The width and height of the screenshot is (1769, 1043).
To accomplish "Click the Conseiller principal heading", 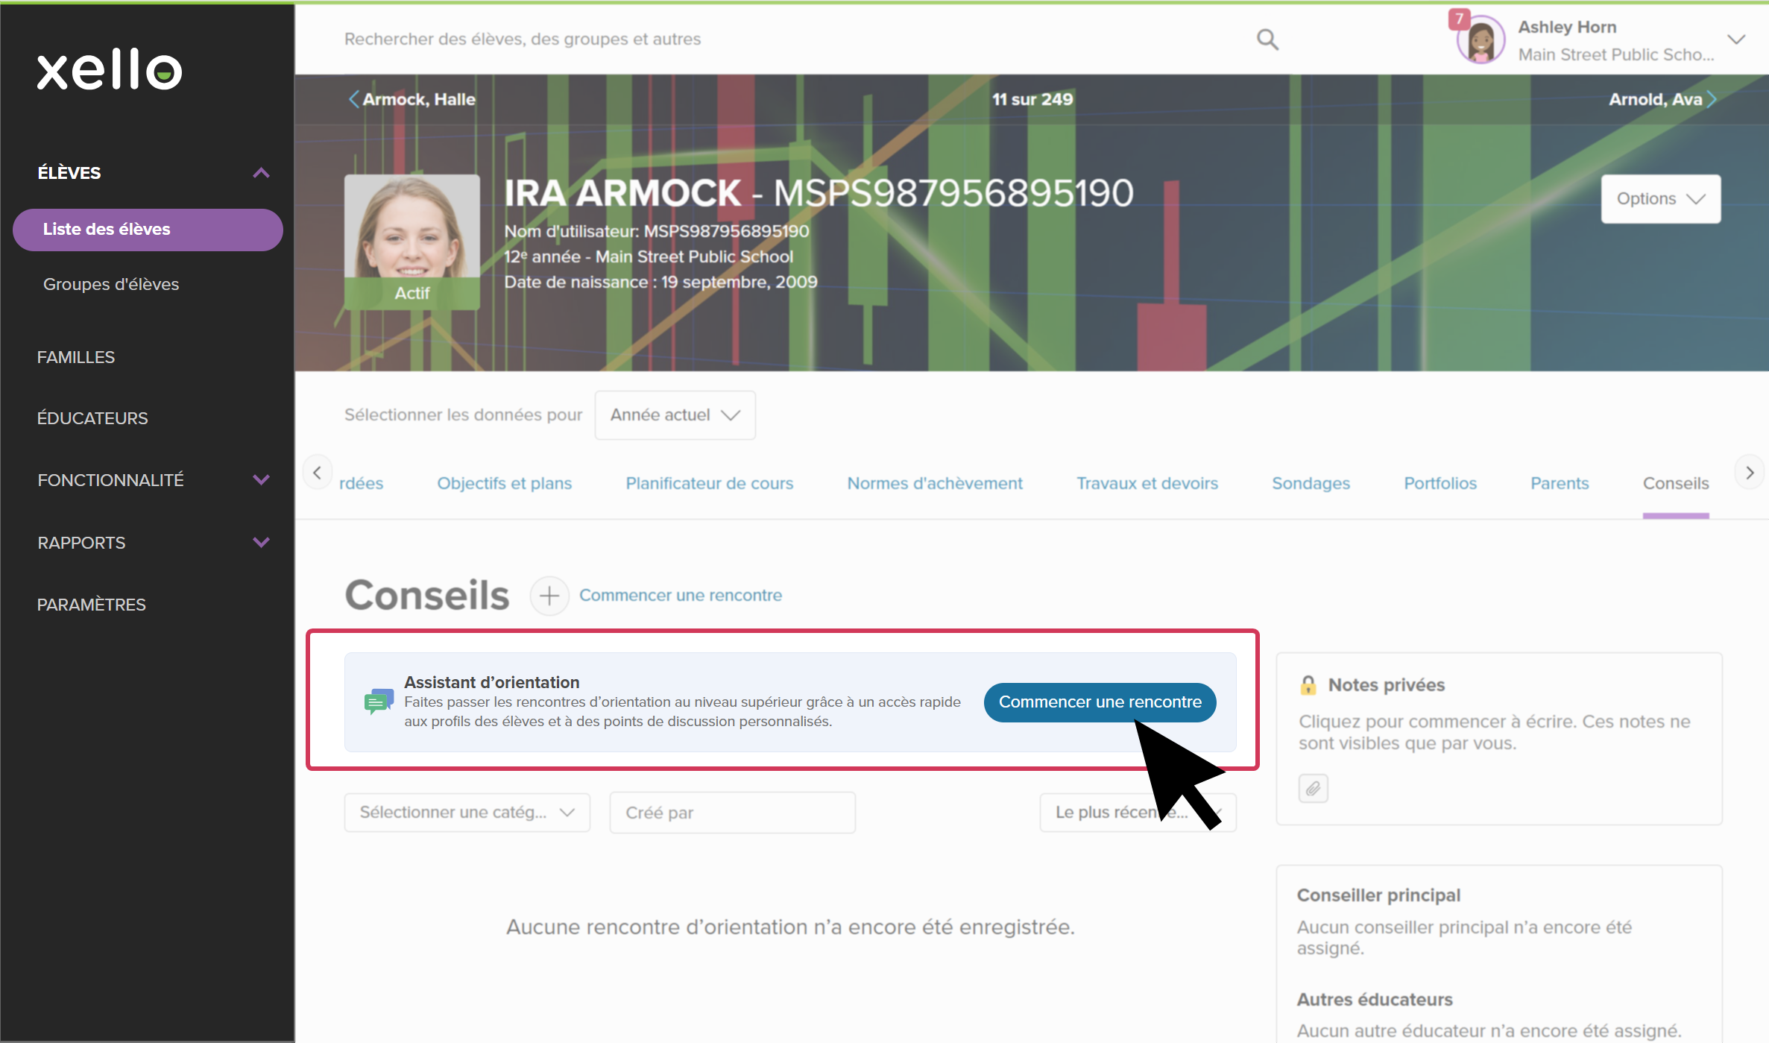I will 1378,895.
